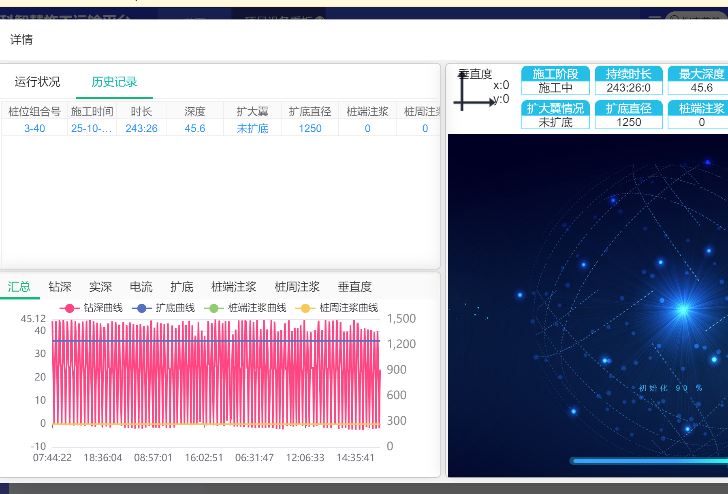
Task: Toggle the 桩端注浆曲线 legend marker
Action: point(213,308)
